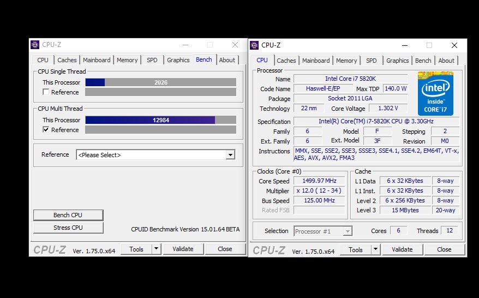Uncheck Multi Thread Reference checkbox
479x298 pixels.
(46, 129)
